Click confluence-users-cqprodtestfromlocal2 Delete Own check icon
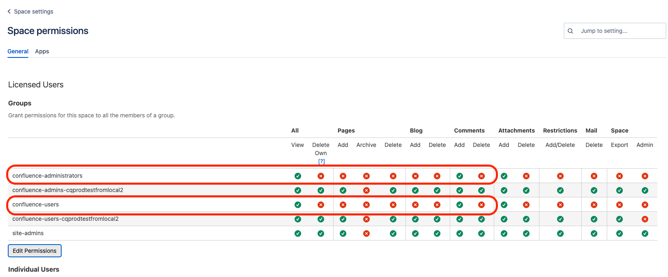 click(x=321, y=219)
